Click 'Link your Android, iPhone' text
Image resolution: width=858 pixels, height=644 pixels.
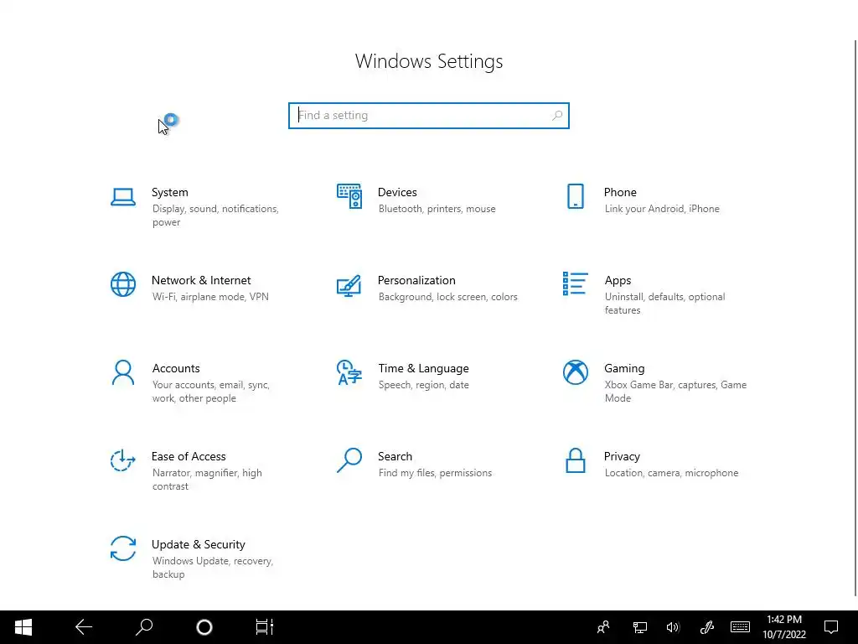point(662,209)
